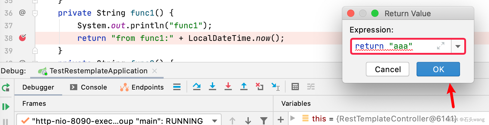Toggle the breakpoint on line 38
The image size is (489, 125).
(23, 38)
